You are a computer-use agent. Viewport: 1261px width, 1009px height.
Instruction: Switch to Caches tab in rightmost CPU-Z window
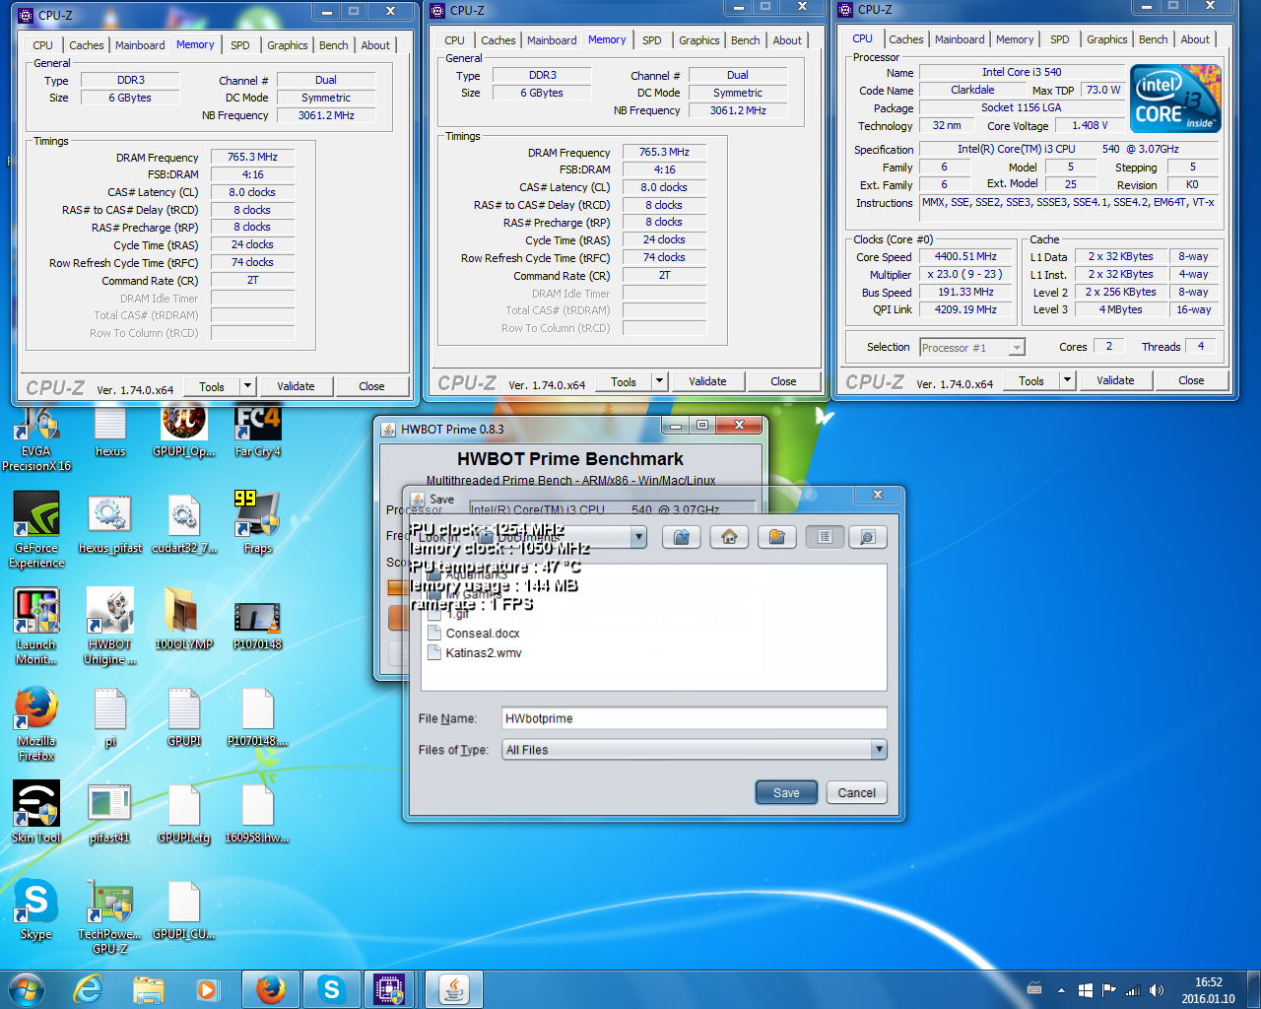pyautogui.click(x=905, y=39)
